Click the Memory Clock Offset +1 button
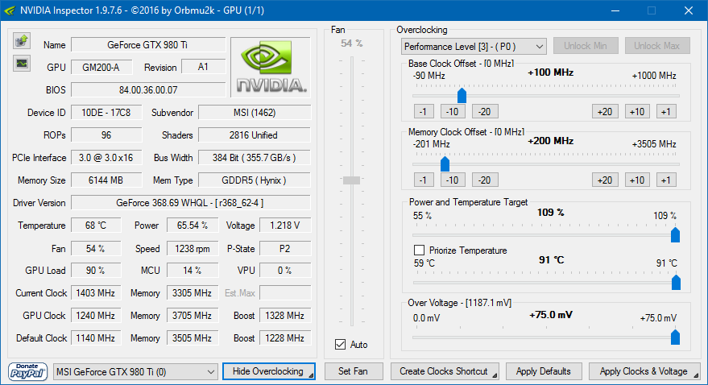Screen dimensions: 708x385 point(666,180)
